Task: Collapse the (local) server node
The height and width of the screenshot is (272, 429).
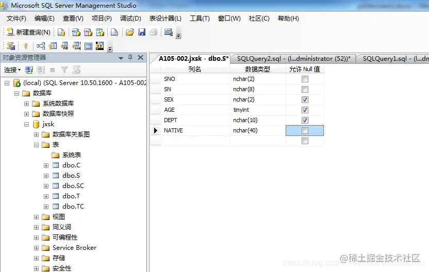Action: (7, 83)
